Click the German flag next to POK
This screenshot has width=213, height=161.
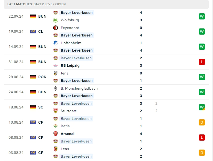point(33,77)
